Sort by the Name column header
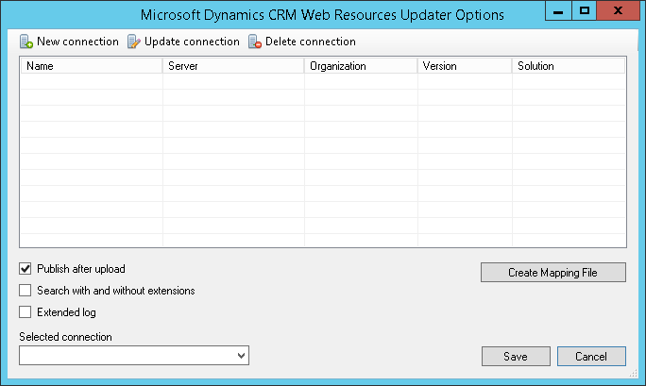646x386 pixels. (92, 66)
